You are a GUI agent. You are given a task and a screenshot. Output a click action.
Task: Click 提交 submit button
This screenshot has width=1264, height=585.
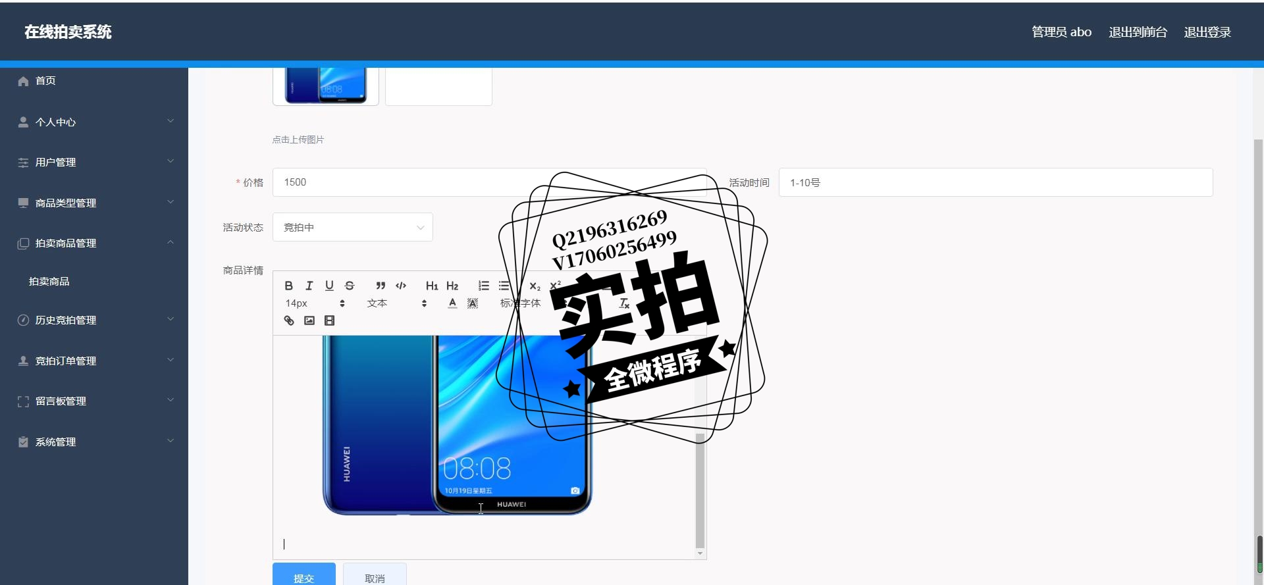(304, 574)
